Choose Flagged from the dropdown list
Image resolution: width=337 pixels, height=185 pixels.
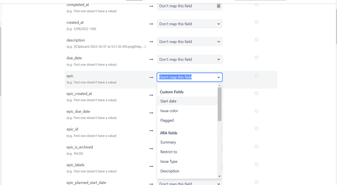point(187,121)
